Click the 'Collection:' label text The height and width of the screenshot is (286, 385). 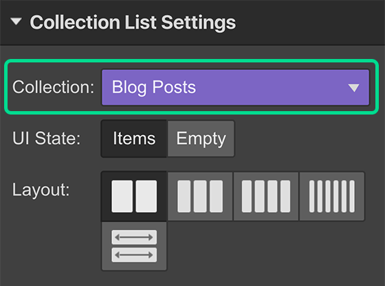(54, 87)
